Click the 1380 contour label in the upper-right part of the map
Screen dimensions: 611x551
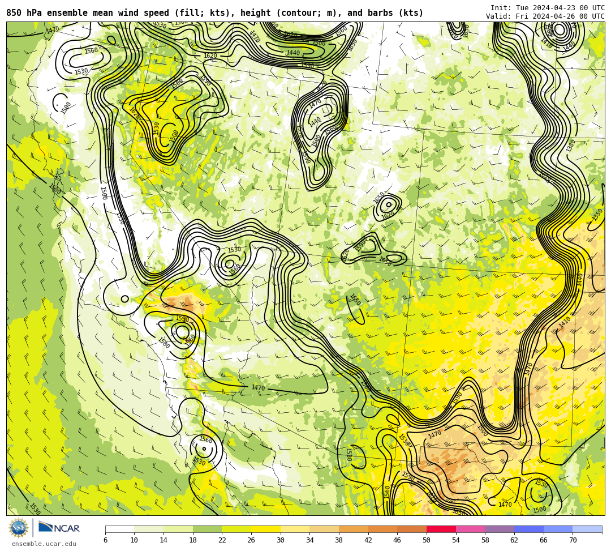coord(570,146)
